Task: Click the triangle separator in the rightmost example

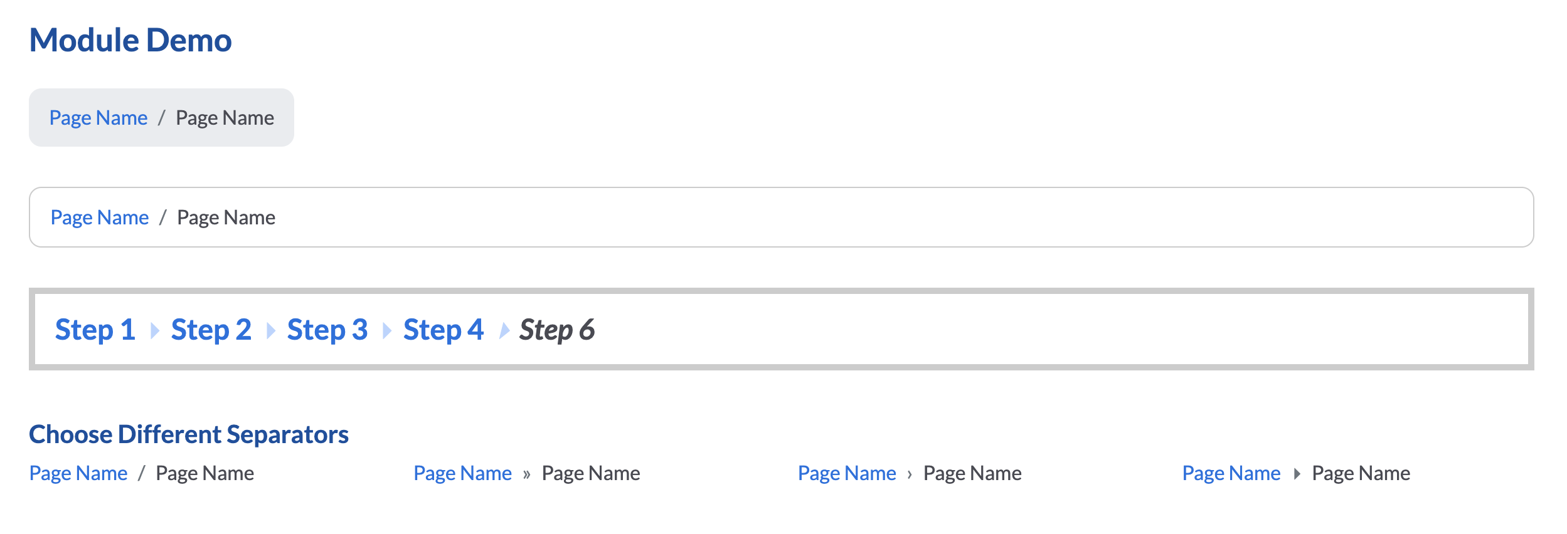Action: 1297,474
